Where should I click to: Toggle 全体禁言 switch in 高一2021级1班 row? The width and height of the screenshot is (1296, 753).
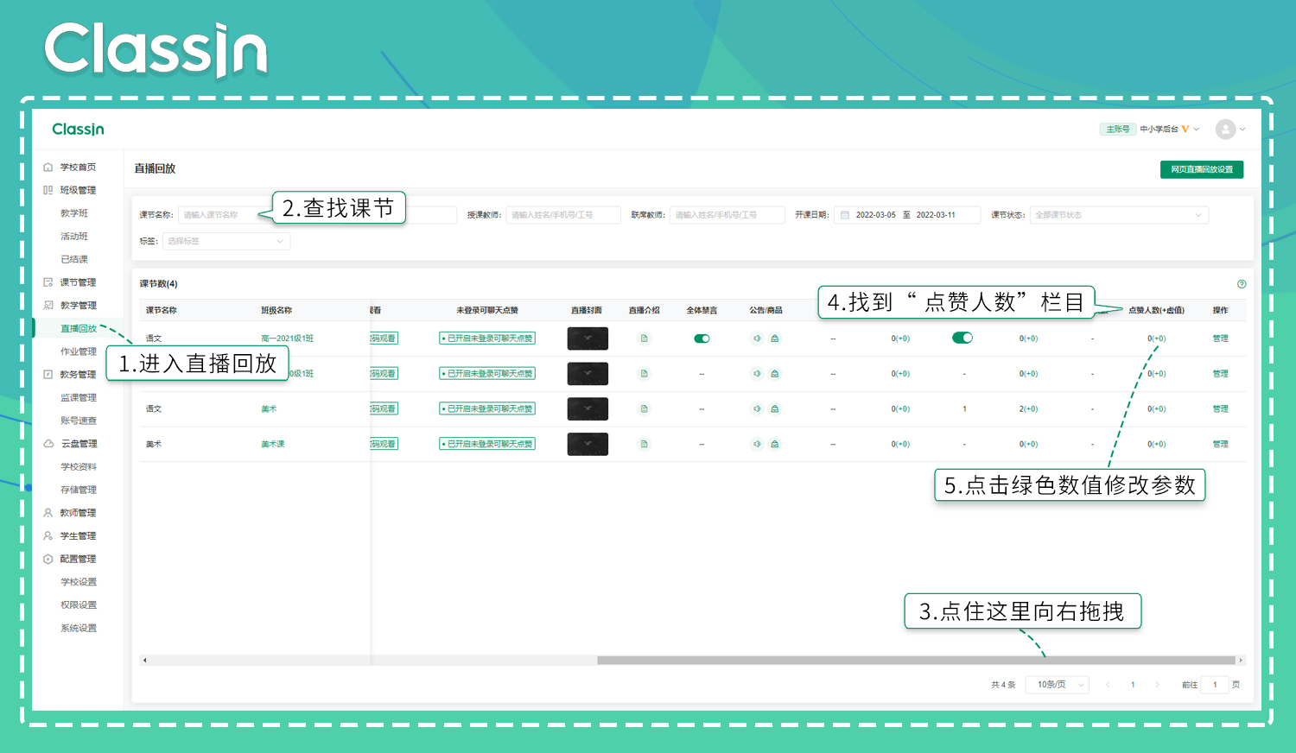pyautogui.click(x=702, y=339)
